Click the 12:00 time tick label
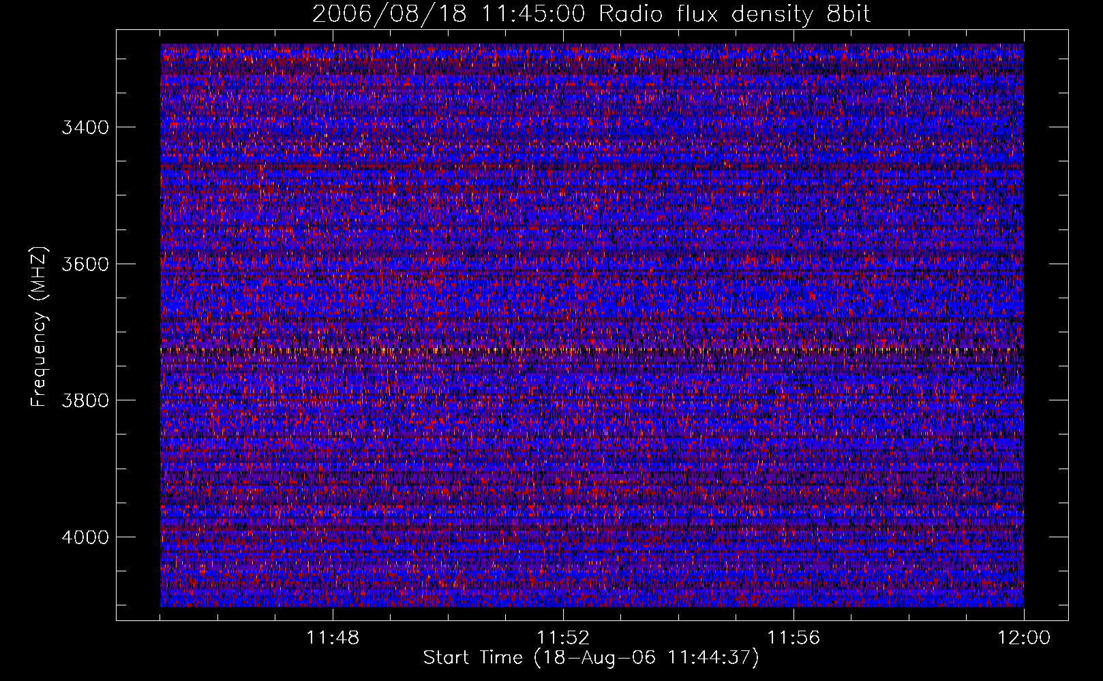The width and height of the screenshot is (1103, 681). click(x=1024, y=638)
